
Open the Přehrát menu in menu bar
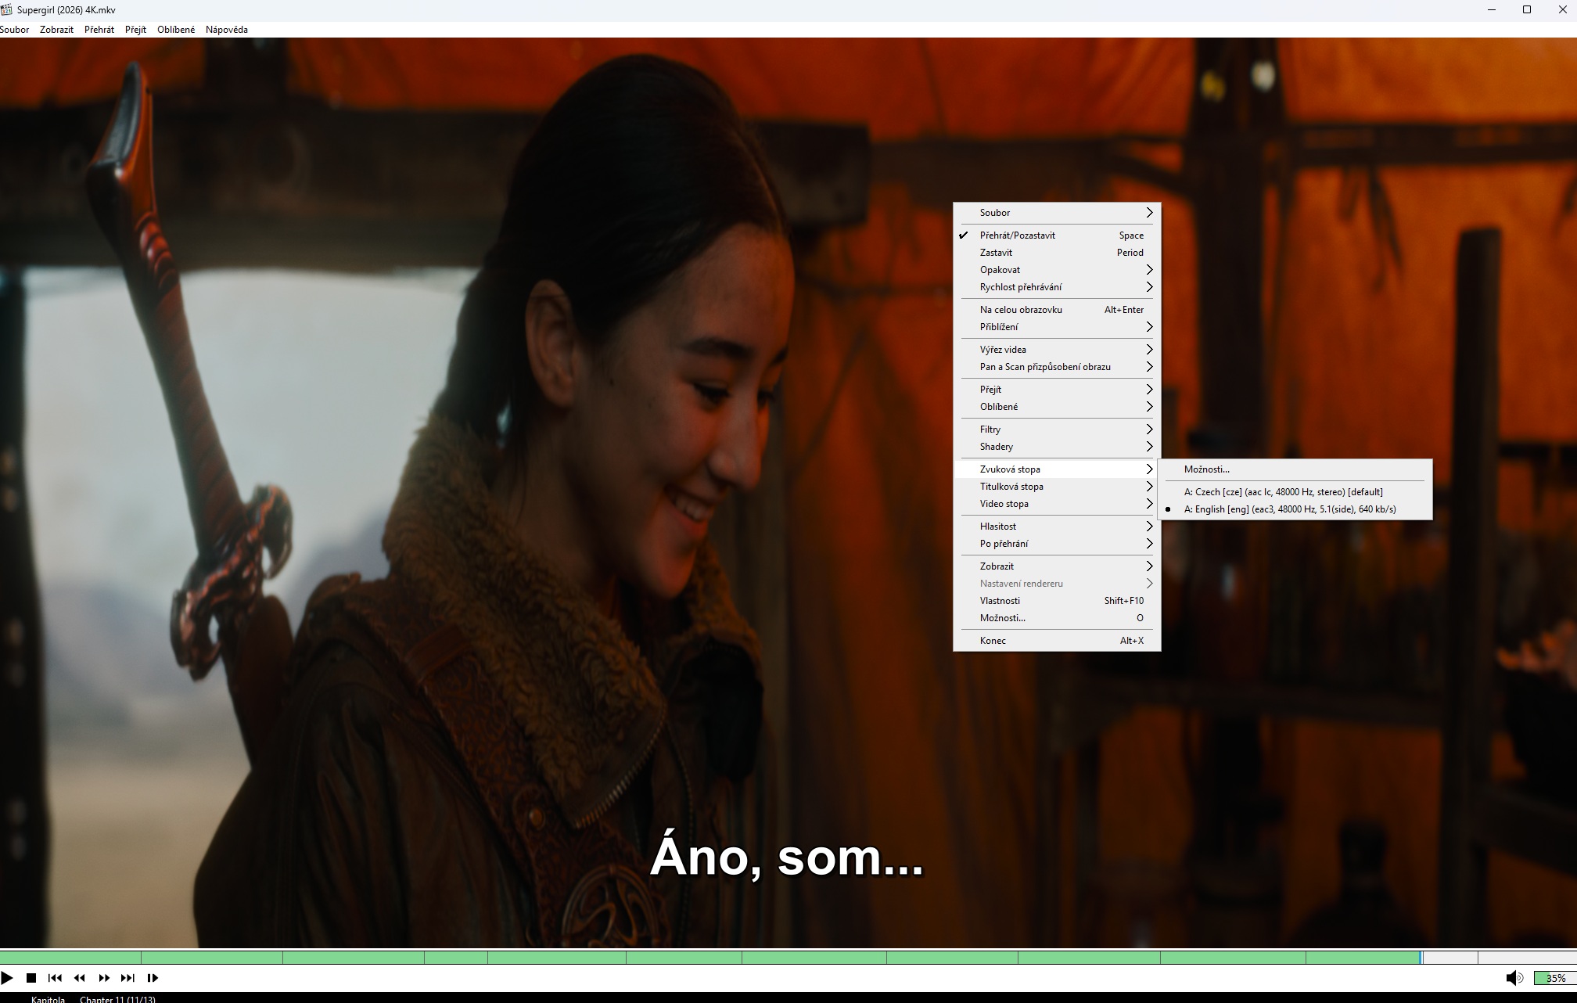pos(99,30)
